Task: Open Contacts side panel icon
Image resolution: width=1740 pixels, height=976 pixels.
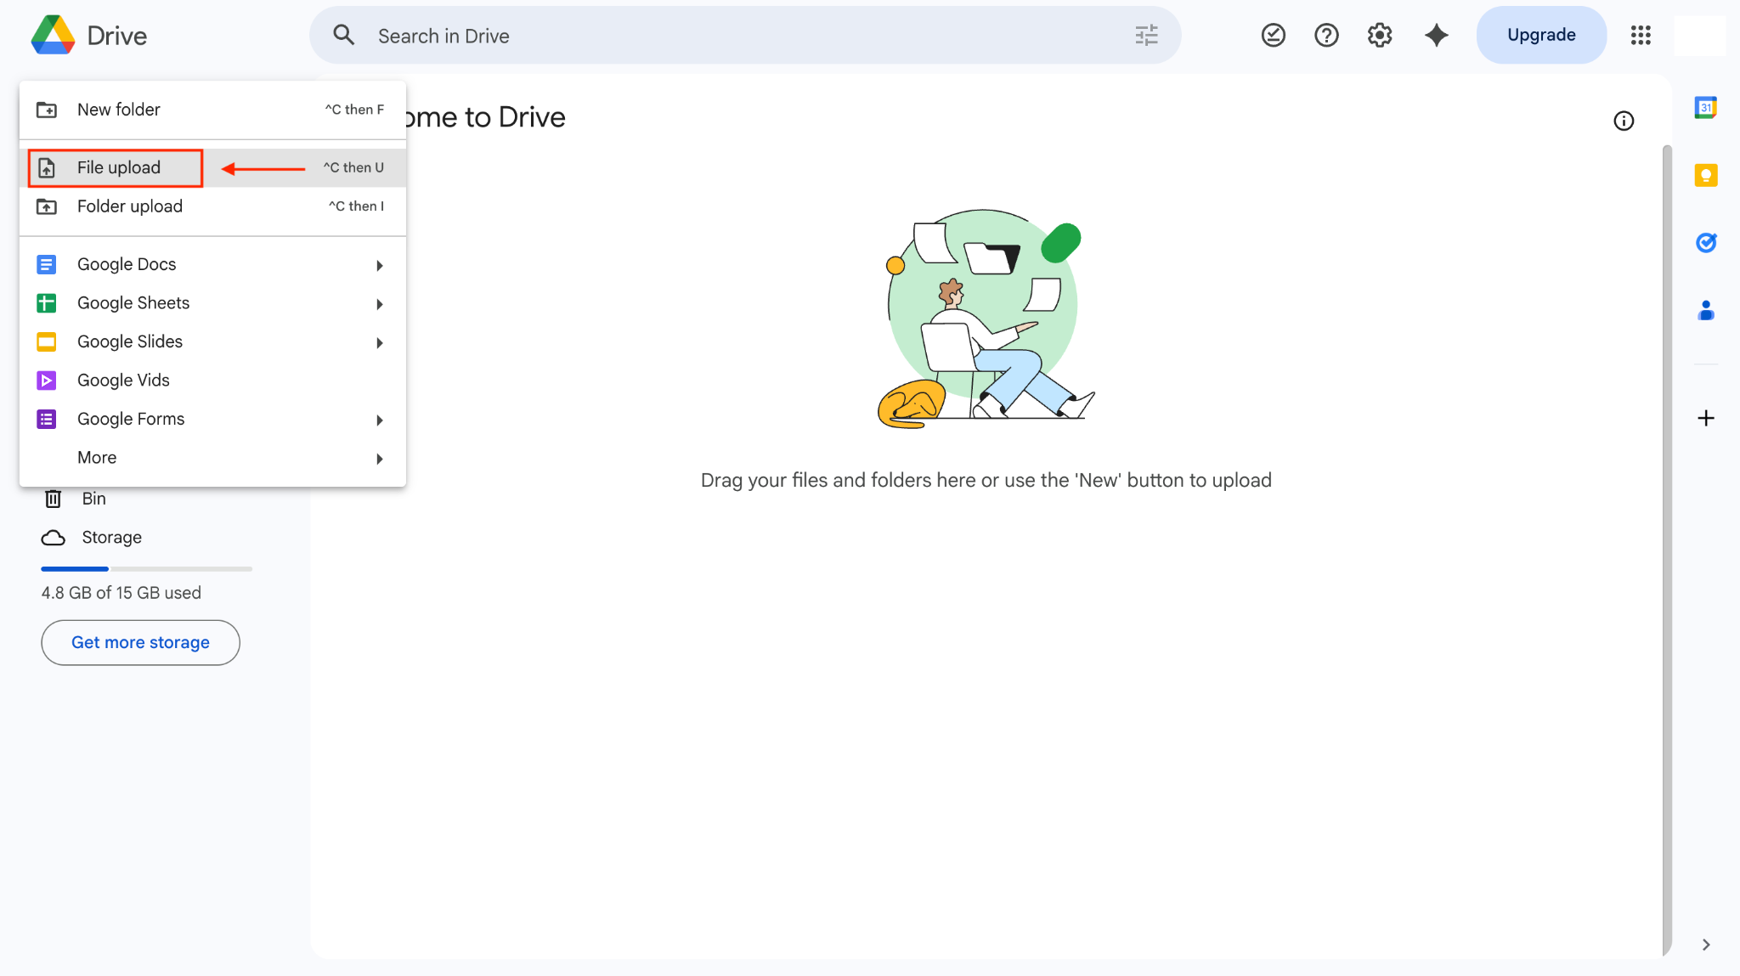Action: point(1705,310)
